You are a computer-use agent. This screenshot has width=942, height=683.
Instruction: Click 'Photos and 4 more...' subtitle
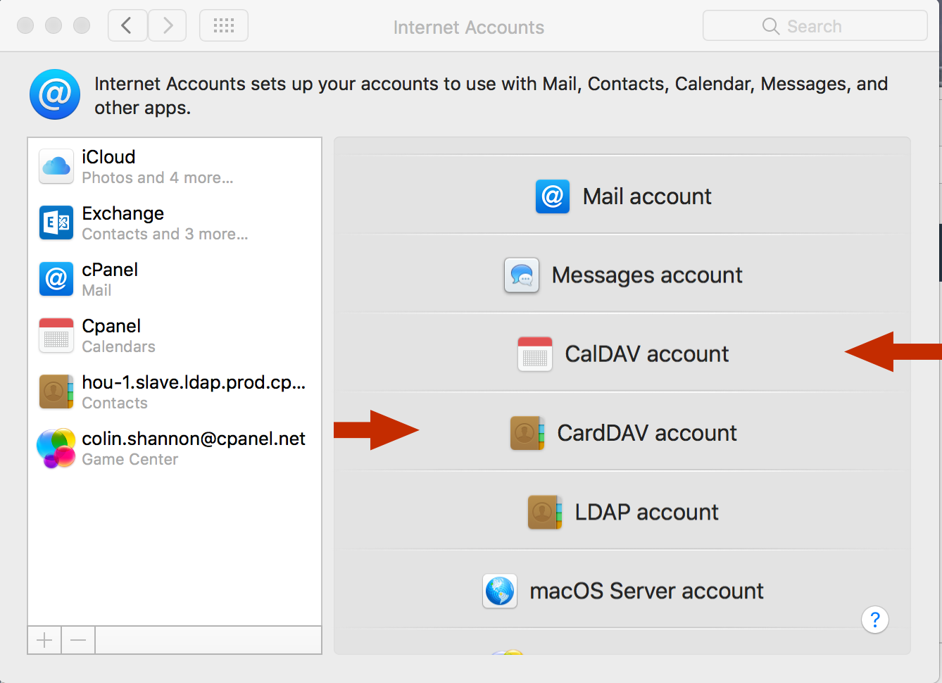click(158, 177)
